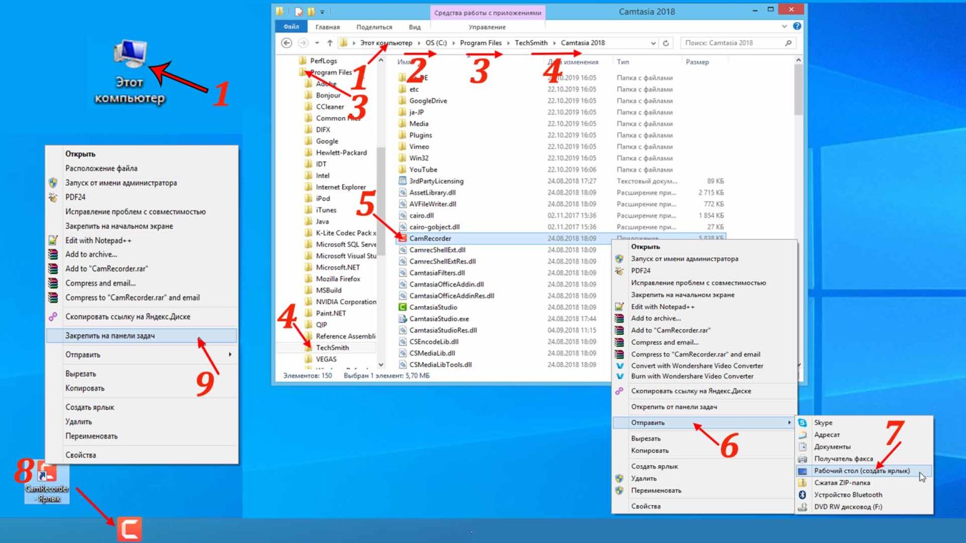Select the CamRecorder shortcut on the desktop
The height and width of the screenshot is (543, 966).
coord(47,483)
